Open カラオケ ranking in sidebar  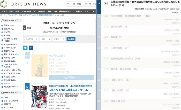point(7,83)
